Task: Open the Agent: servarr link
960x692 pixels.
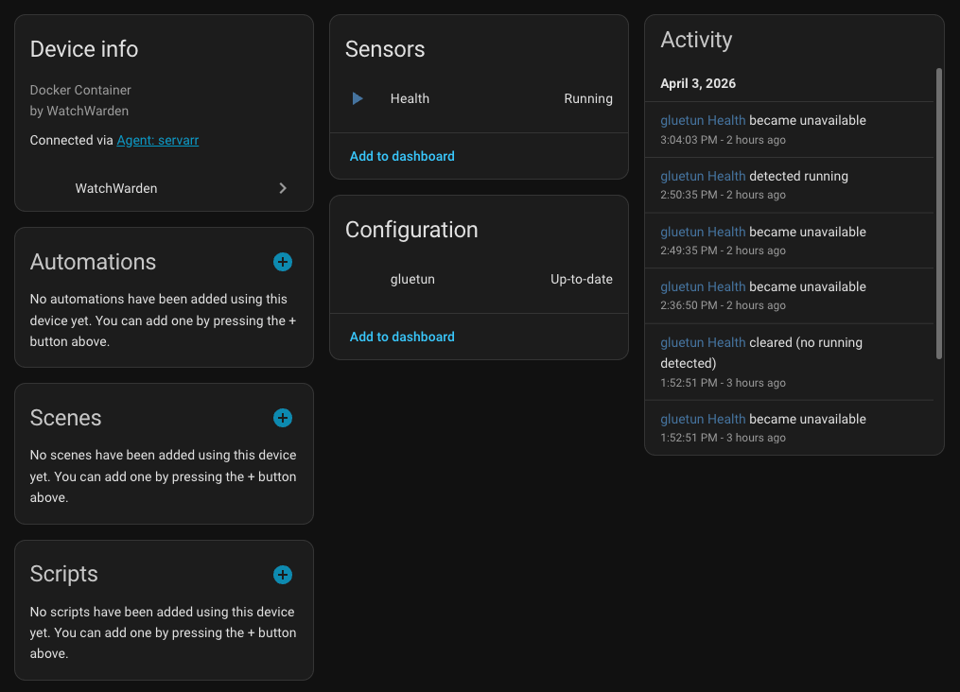Action: [158, 140]
